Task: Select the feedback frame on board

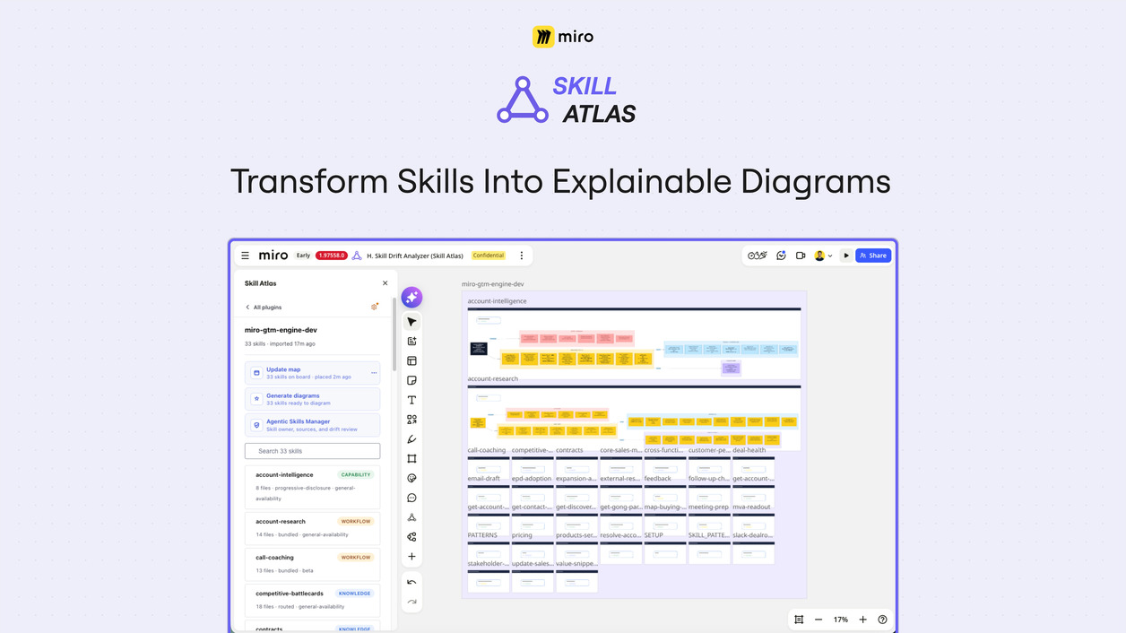Action: click(664, 496)
